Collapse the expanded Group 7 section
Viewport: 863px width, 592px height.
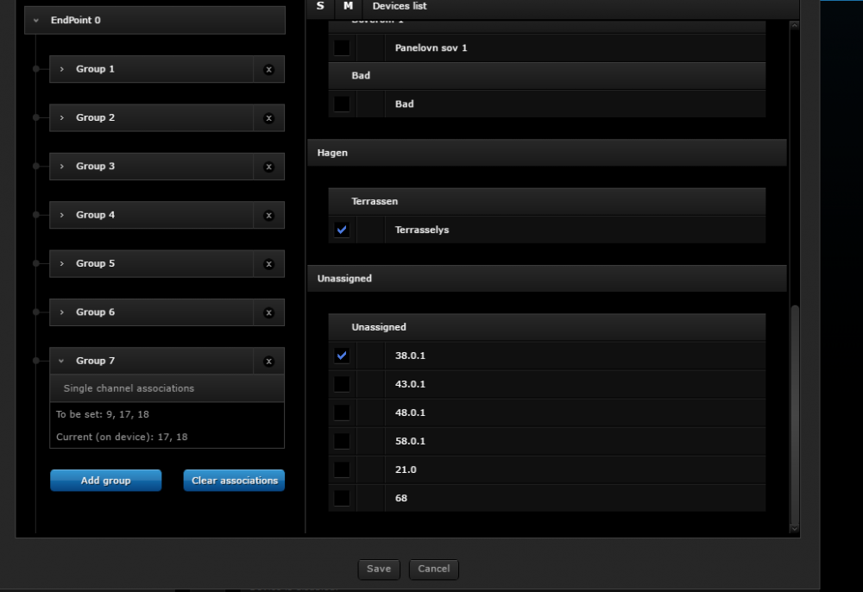click(61, 362)
